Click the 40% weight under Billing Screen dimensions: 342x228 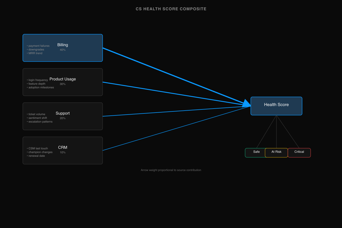(x=63, y=50)
